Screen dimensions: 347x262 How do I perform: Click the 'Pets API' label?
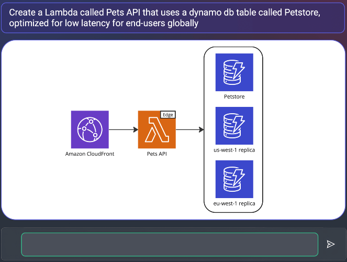(156, 154)
